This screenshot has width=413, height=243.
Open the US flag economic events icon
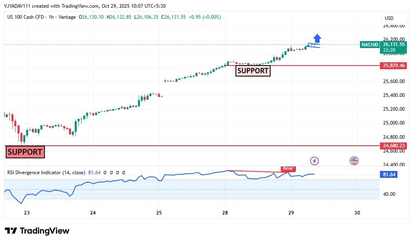[x=353, y=160]
